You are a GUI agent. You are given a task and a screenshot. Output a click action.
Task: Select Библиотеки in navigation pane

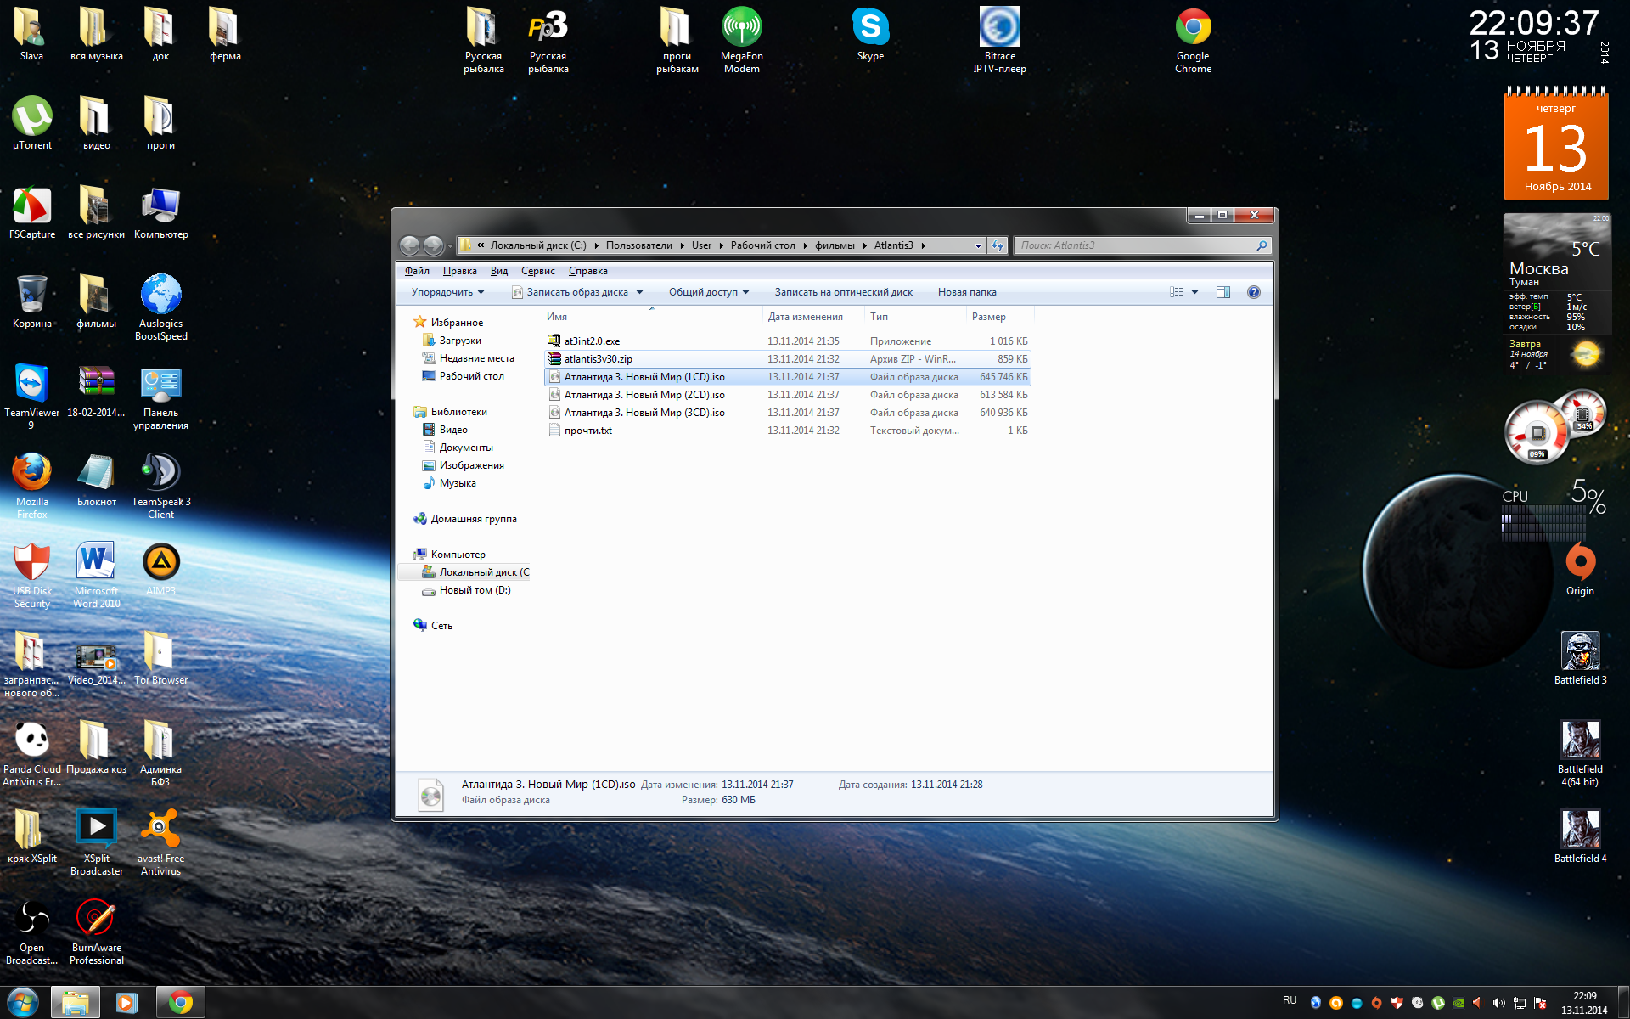pyautogui.click(x=458, y=412)
